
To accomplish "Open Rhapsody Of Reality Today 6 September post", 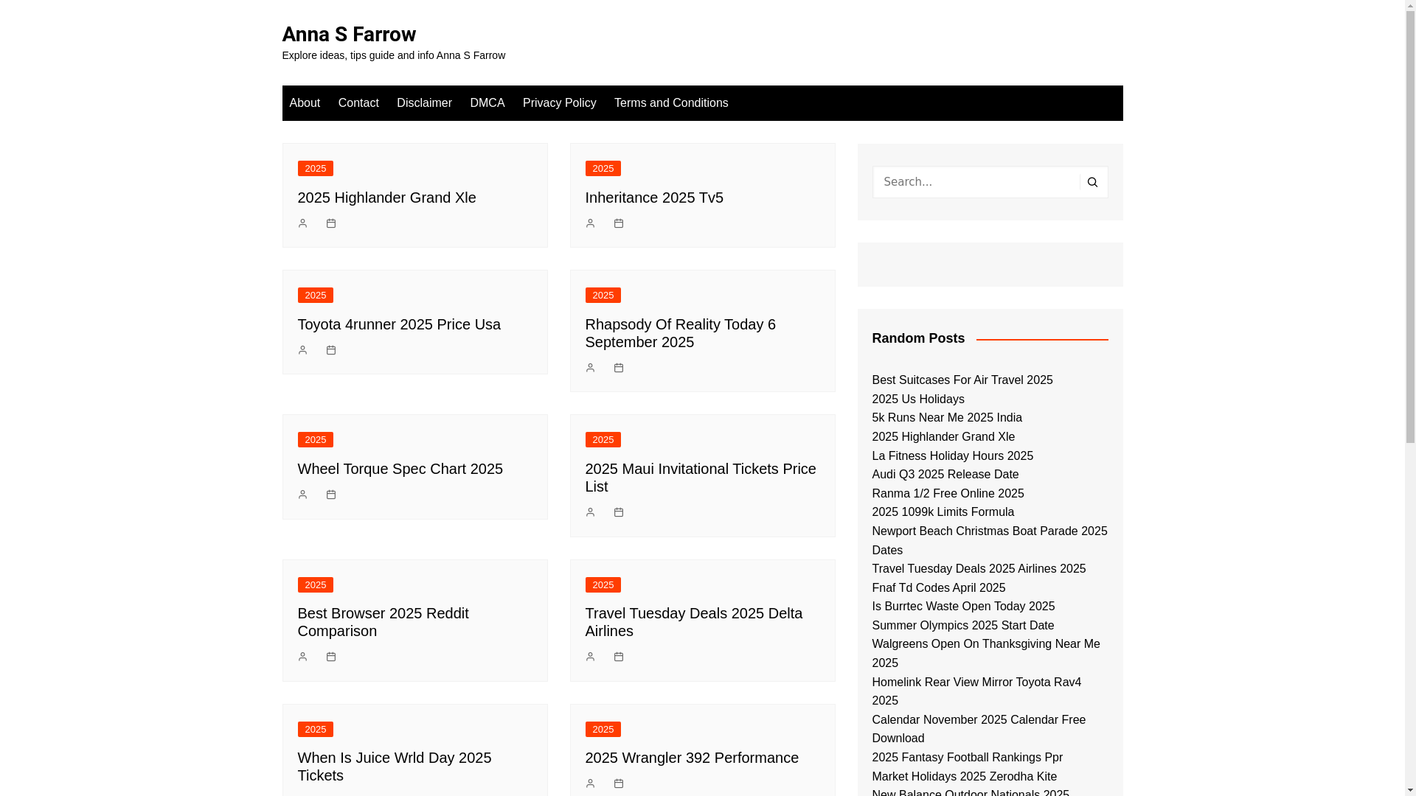I will [x=681, y=333].
